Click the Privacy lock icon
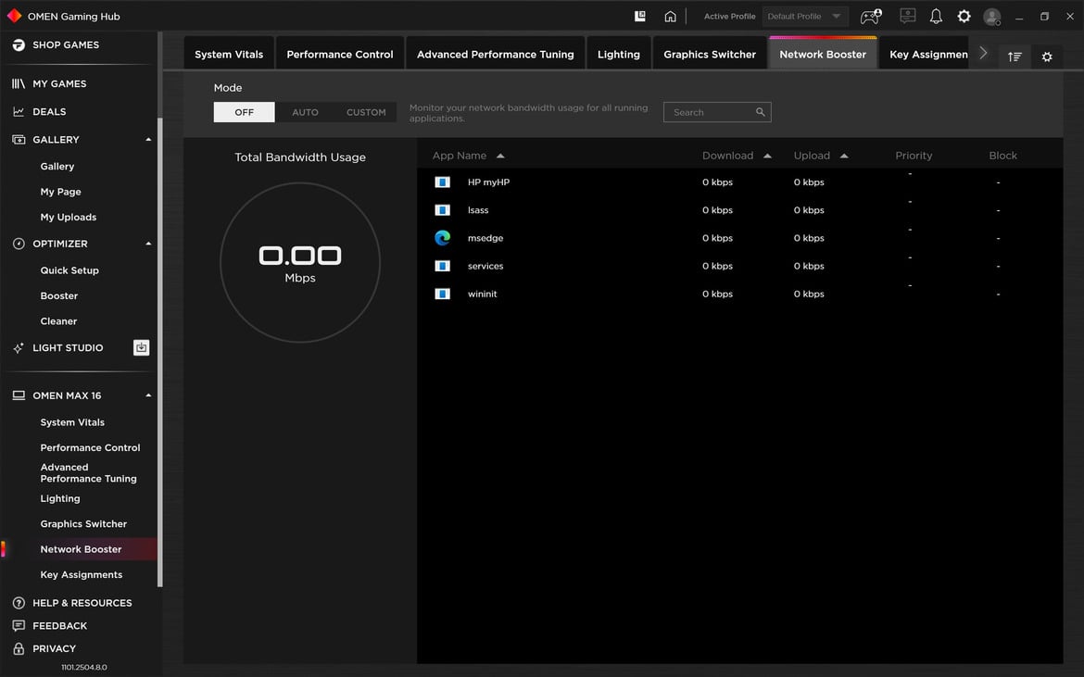This screenshot has width=1084, height=677. (19, 648)
